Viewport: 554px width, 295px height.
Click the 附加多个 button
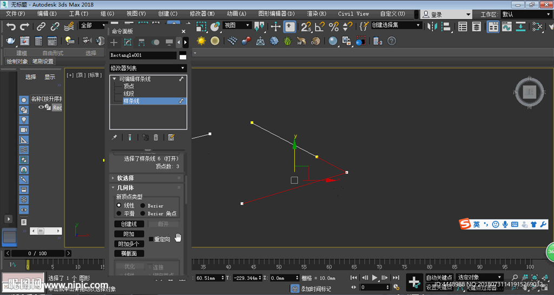[129, 244]
